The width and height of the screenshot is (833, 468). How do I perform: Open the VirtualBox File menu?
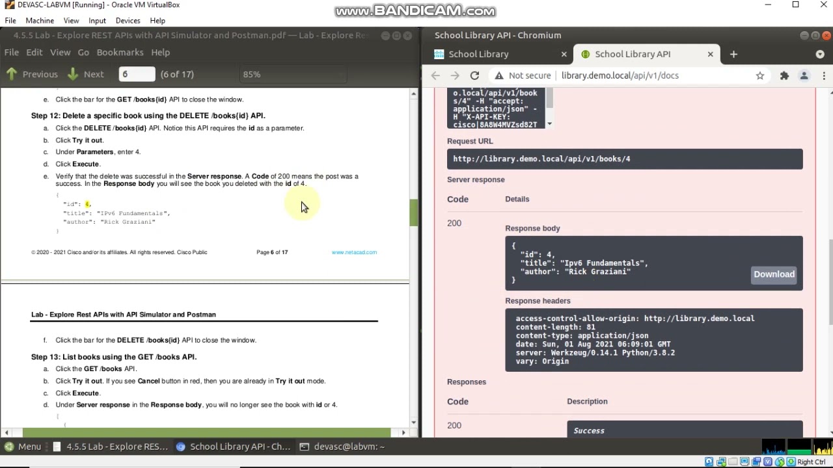tap(10, 21)
